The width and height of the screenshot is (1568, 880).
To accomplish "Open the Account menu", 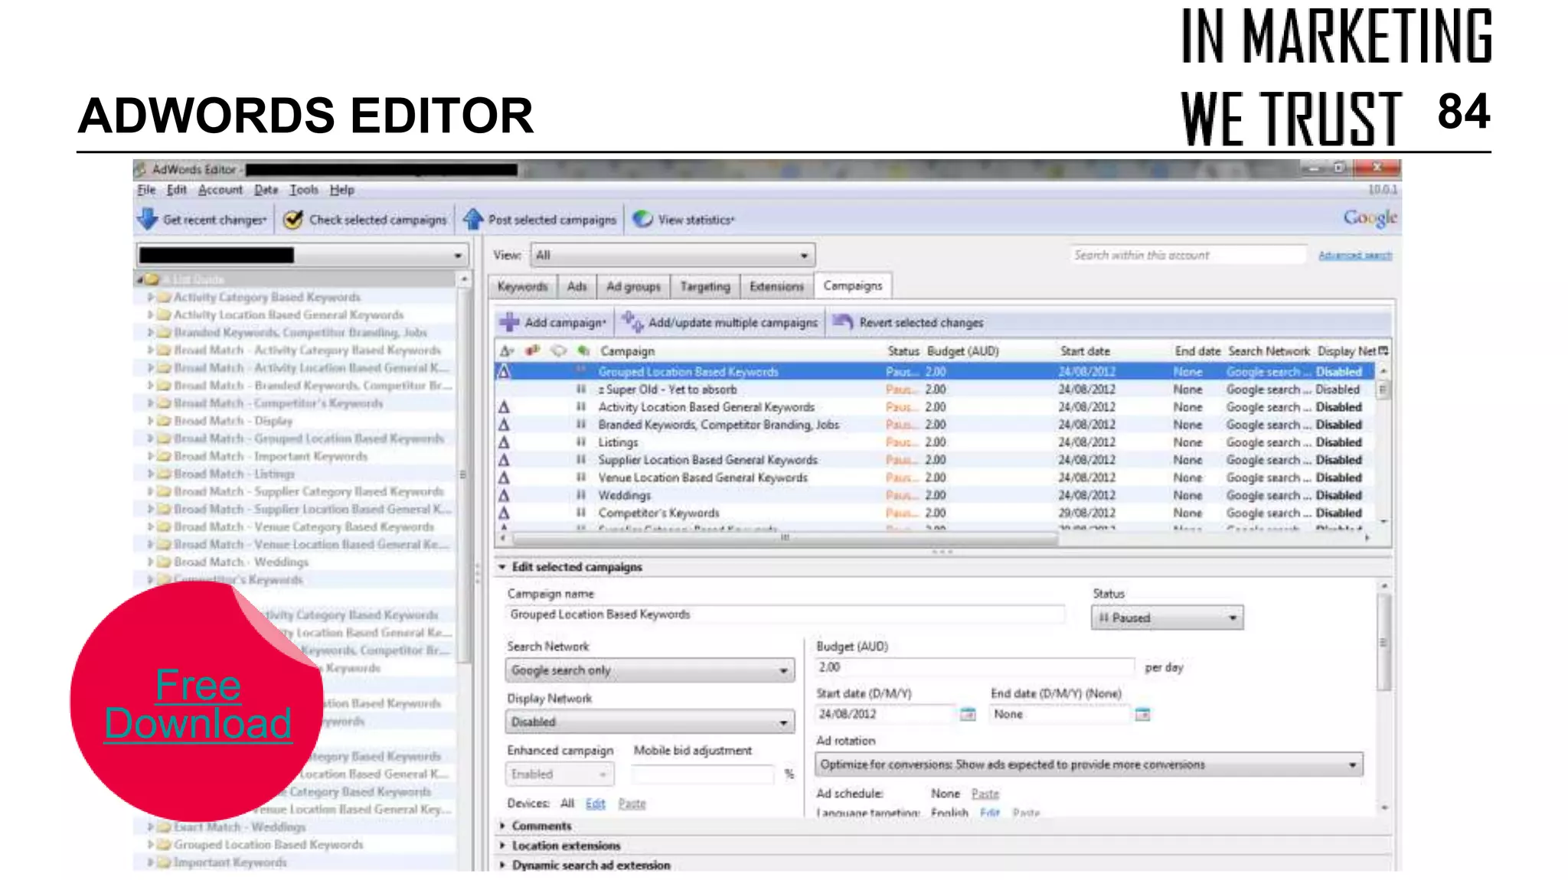I will click(x=220, y=190).
